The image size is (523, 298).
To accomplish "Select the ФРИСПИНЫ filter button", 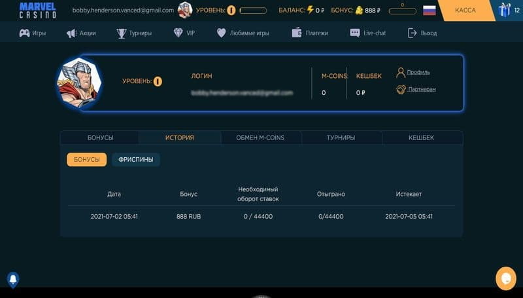I will tap(135, 159).
